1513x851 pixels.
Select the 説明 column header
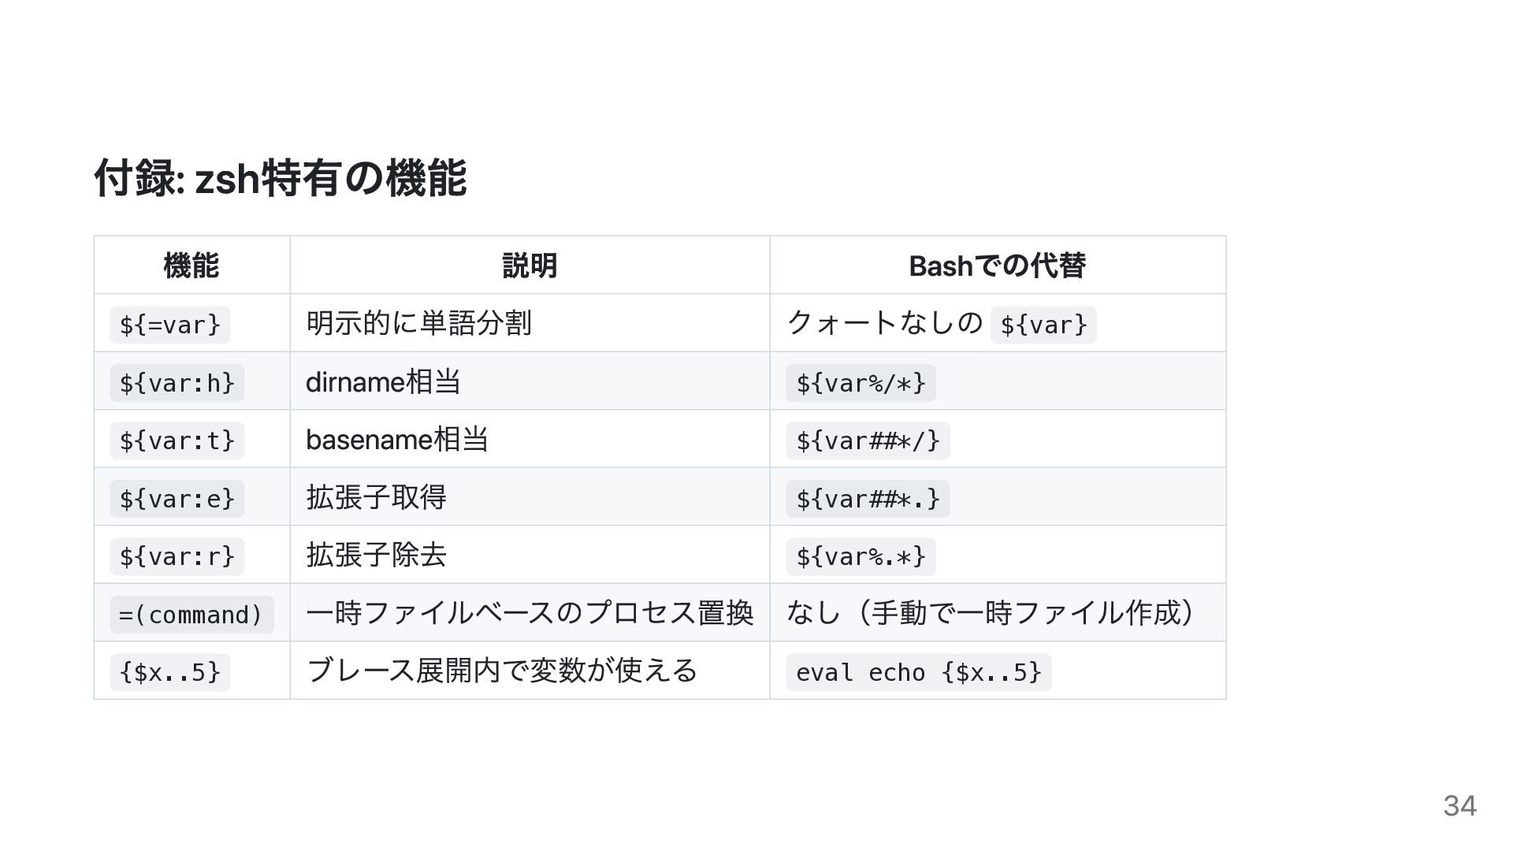coord(530,266)
